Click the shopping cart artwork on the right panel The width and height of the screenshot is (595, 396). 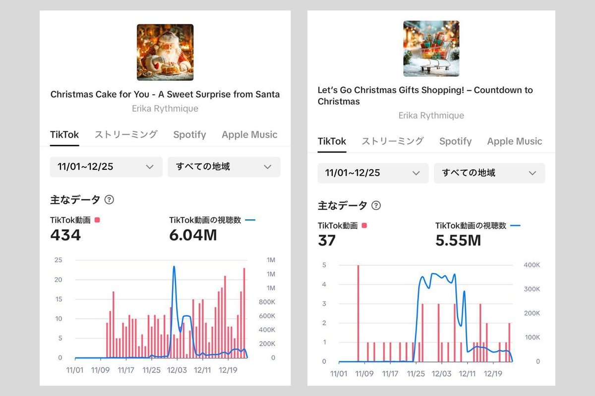(431, 48)
